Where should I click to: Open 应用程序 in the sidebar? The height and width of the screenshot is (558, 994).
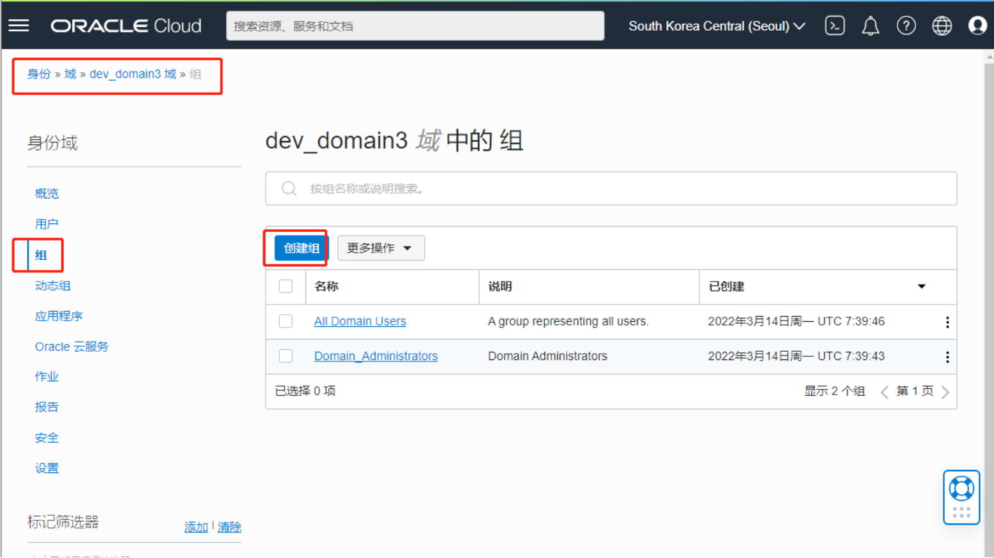click(59, 316)
